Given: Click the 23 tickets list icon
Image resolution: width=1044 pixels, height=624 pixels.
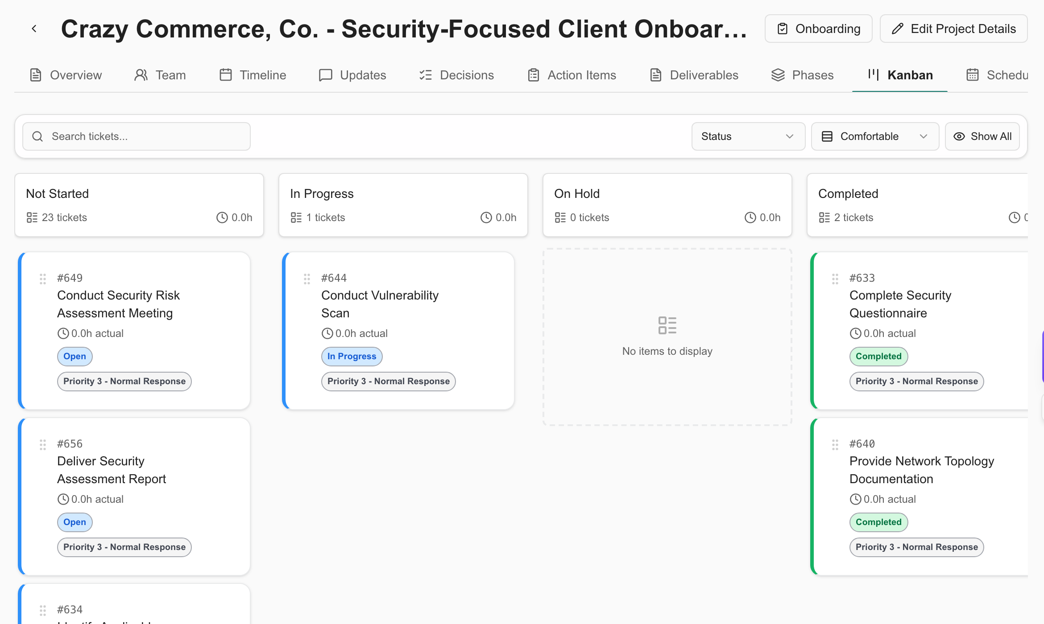Looking at the screenshot, I should pyautogui.click(x=32, y=218).
